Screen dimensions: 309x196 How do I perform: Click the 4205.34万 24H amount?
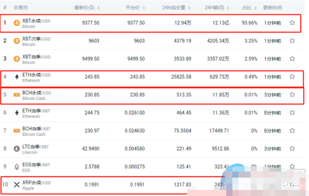tap(218, 41)
